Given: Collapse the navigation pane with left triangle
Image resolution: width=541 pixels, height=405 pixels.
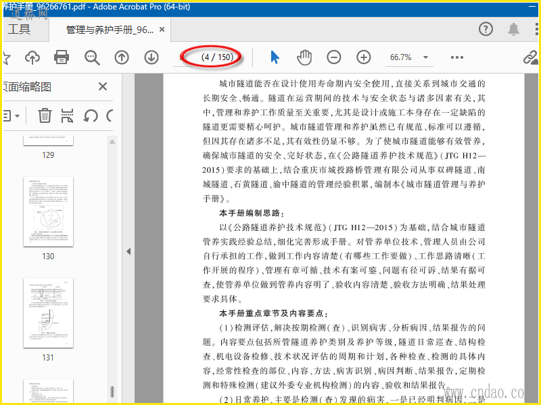Looking at the screenshot, I should (128, 251).
